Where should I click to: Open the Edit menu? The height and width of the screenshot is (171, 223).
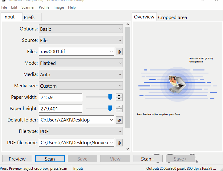tap(14, 7)
